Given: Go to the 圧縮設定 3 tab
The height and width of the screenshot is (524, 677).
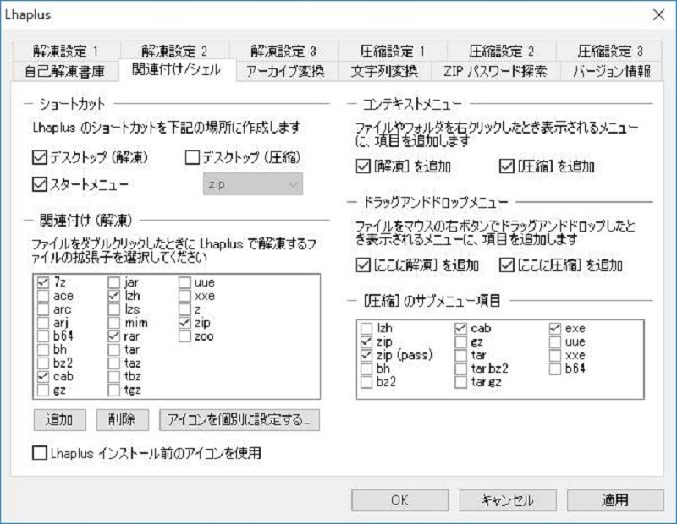Looking at the screenshot, I should 609,52.
